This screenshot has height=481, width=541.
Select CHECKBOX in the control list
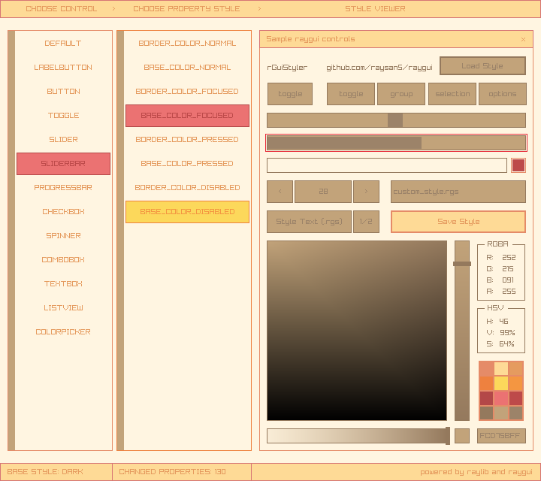[63, 212]
